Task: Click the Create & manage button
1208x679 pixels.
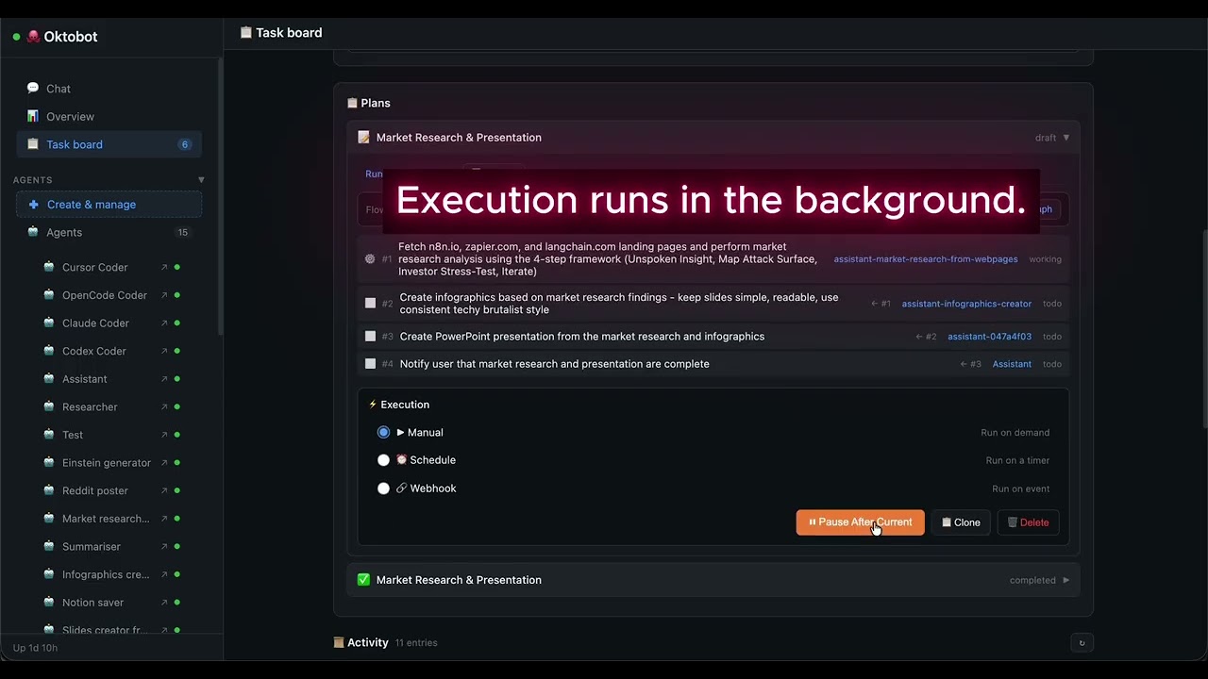Action: click(109, 205)
